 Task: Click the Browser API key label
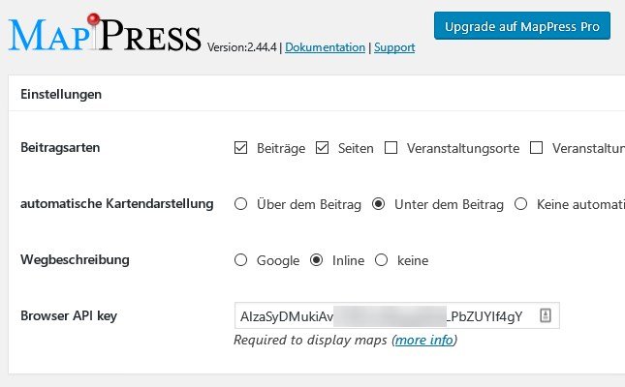69,315
